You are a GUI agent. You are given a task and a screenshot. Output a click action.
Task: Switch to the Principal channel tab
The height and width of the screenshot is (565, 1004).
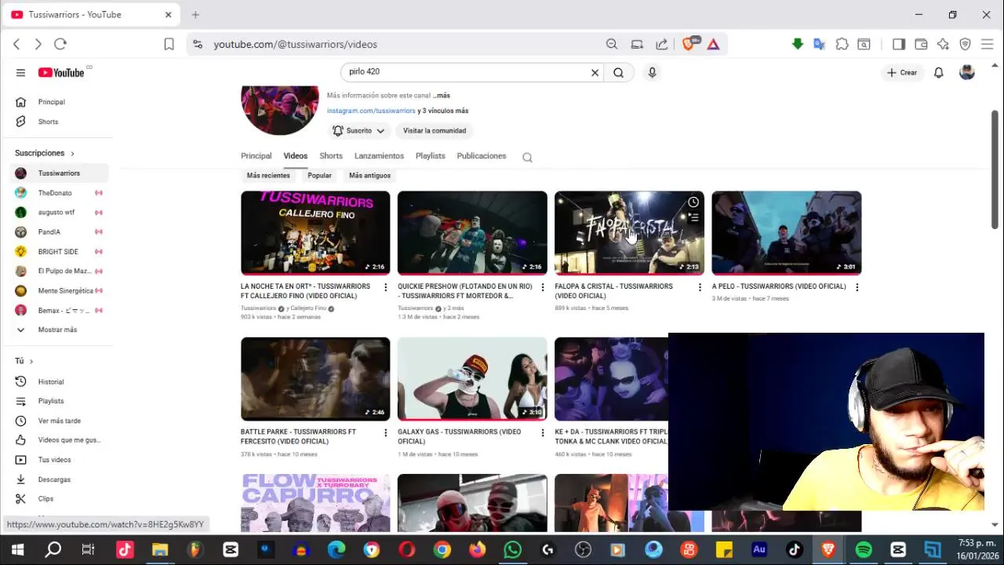256,155
